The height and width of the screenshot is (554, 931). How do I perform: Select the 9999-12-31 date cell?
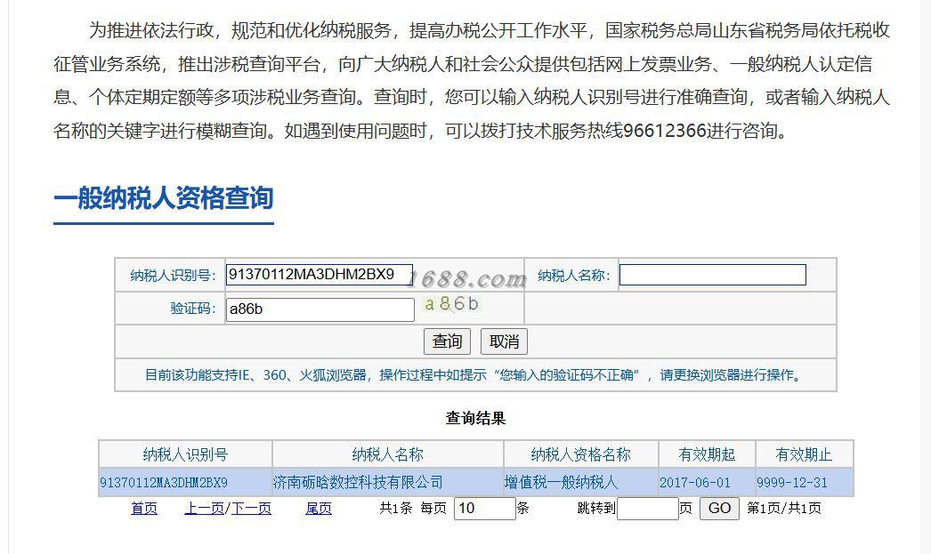click(804, 482)
